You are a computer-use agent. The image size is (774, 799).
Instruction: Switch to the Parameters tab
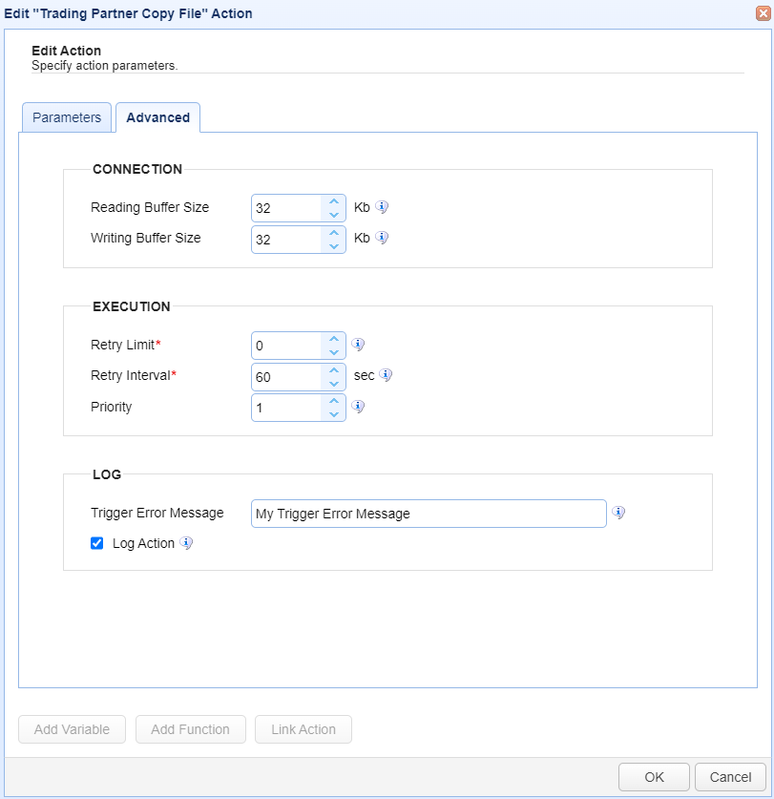pyautogui.click(x=67, y=117)
